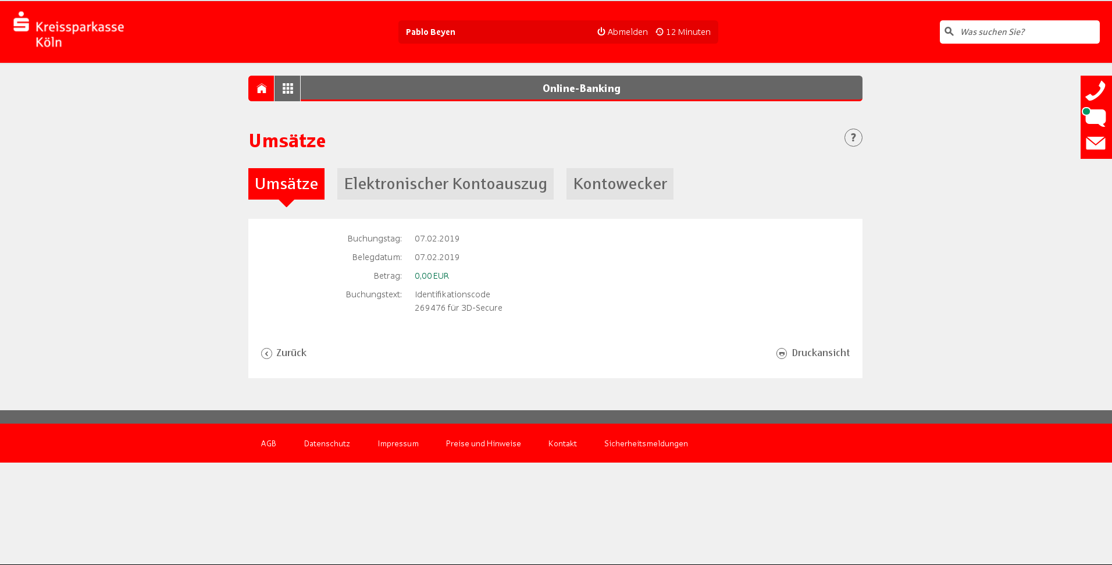The height and width of the screenshot is (565, 1112).
Task: Click the Datenschutz footer link
Action: click(x=327, y=443)
